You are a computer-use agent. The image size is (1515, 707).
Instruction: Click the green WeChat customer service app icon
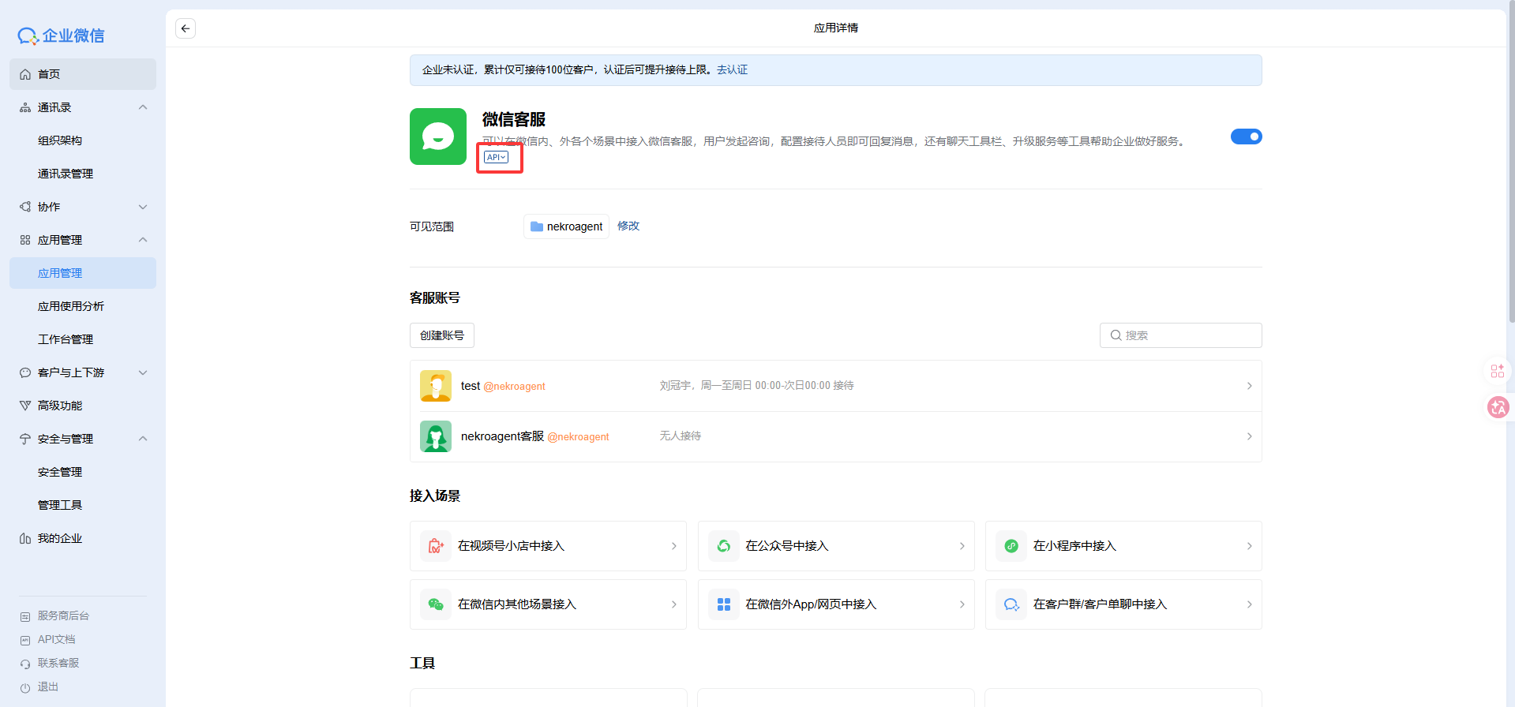(x=438, y=137)
